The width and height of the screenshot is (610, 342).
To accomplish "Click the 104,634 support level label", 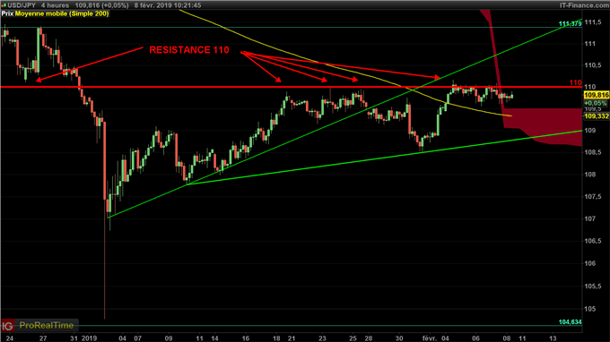I will pos(570,322).
